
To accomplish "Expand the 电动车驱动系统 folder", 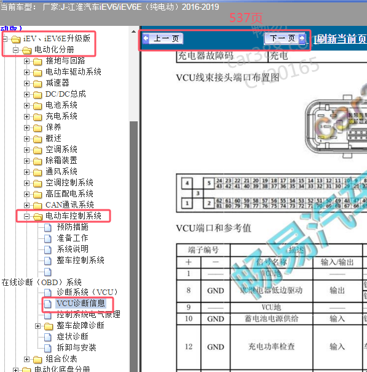I will click(27, 72).
